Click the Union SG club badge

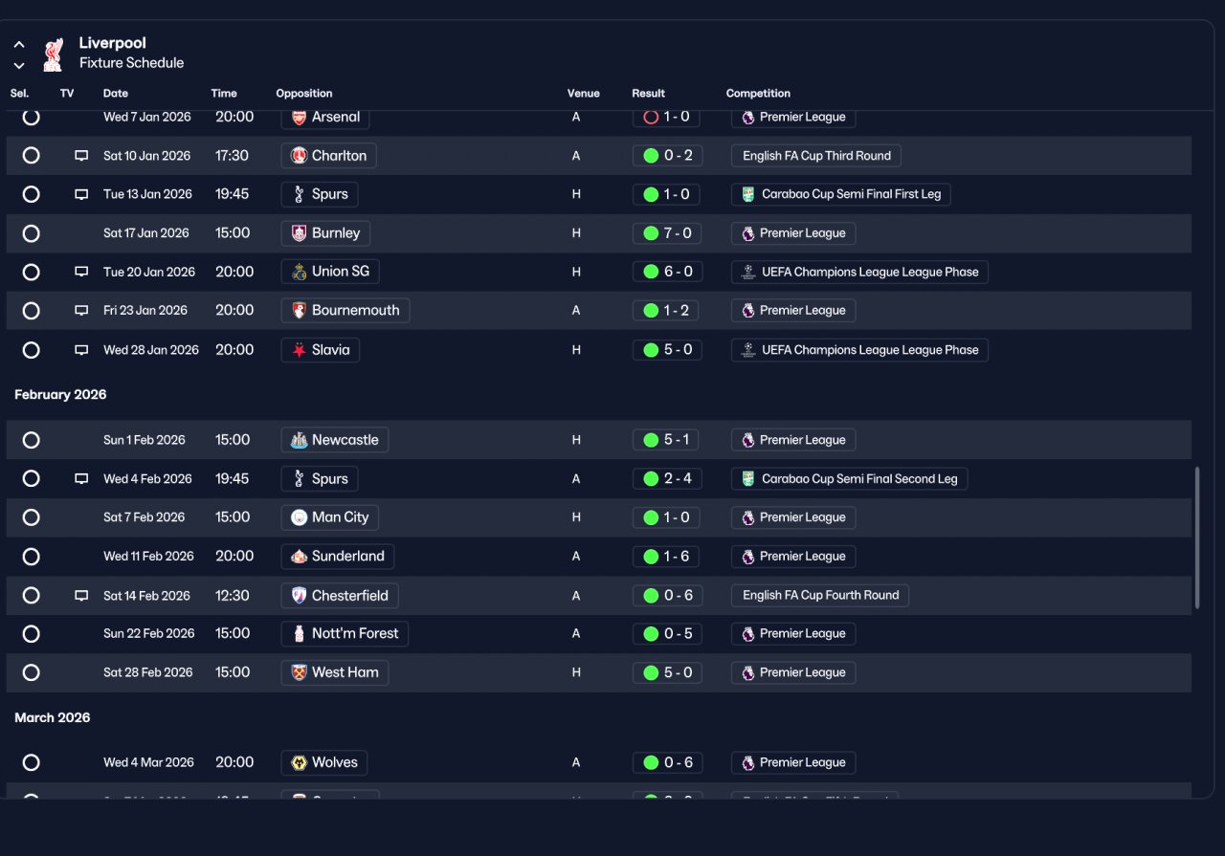click(x=300, y=272)
